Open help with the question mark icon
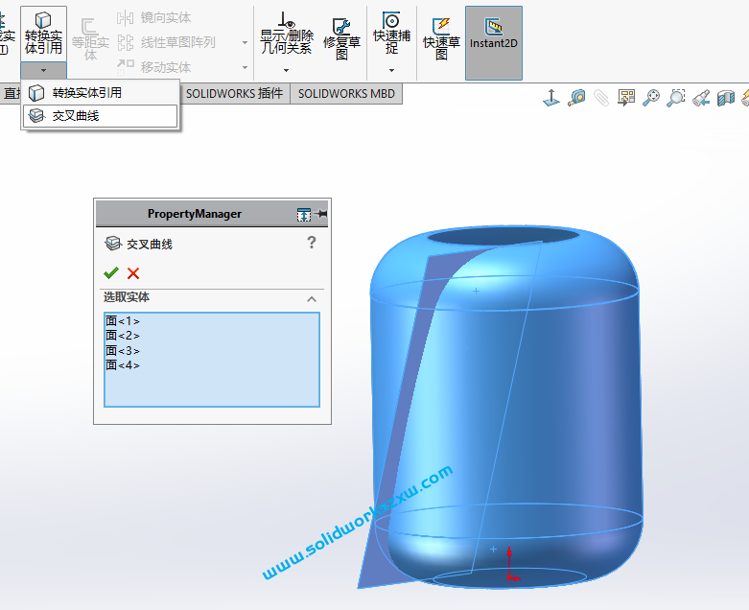The image size is (749, 610). 312,243
